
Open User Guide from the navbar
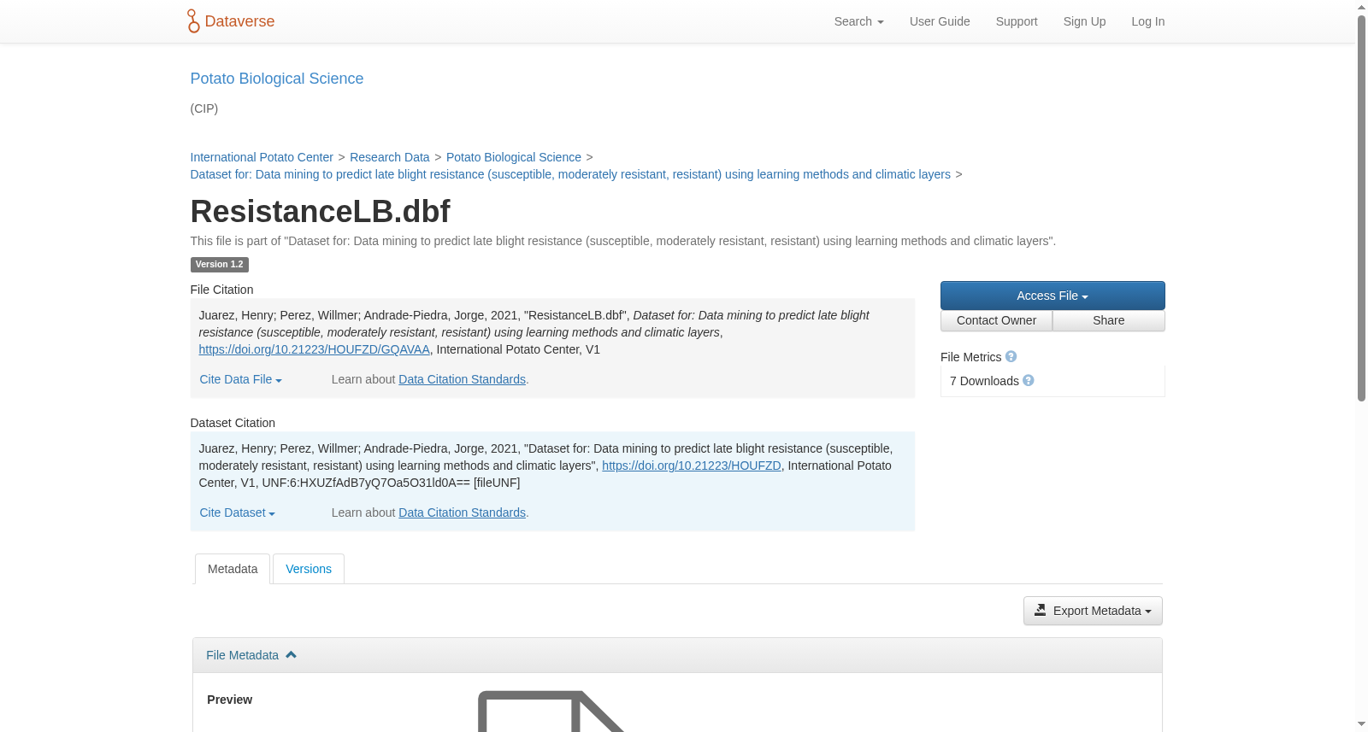click(x=940, y=21)
